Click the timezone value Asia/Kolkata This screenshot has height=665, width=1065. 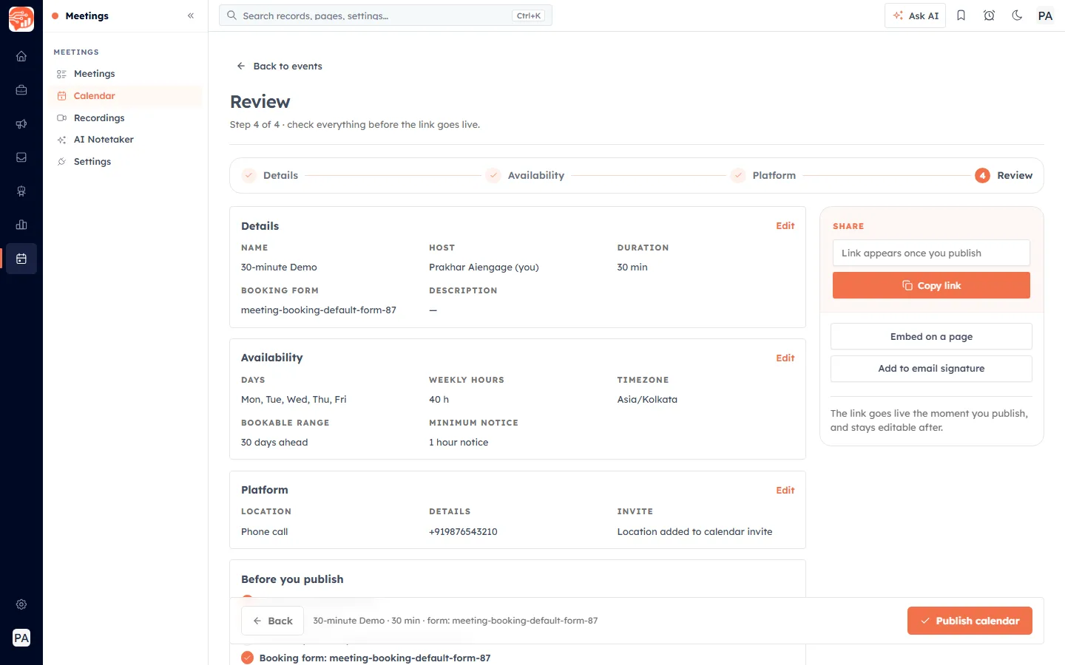click(647, 400)
